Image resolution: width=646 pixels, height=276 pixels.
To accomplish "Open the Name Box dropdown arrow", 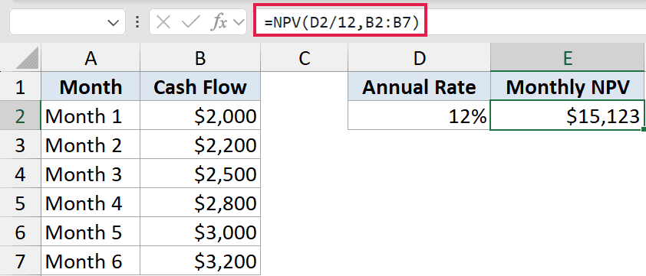I will (113, 23).
